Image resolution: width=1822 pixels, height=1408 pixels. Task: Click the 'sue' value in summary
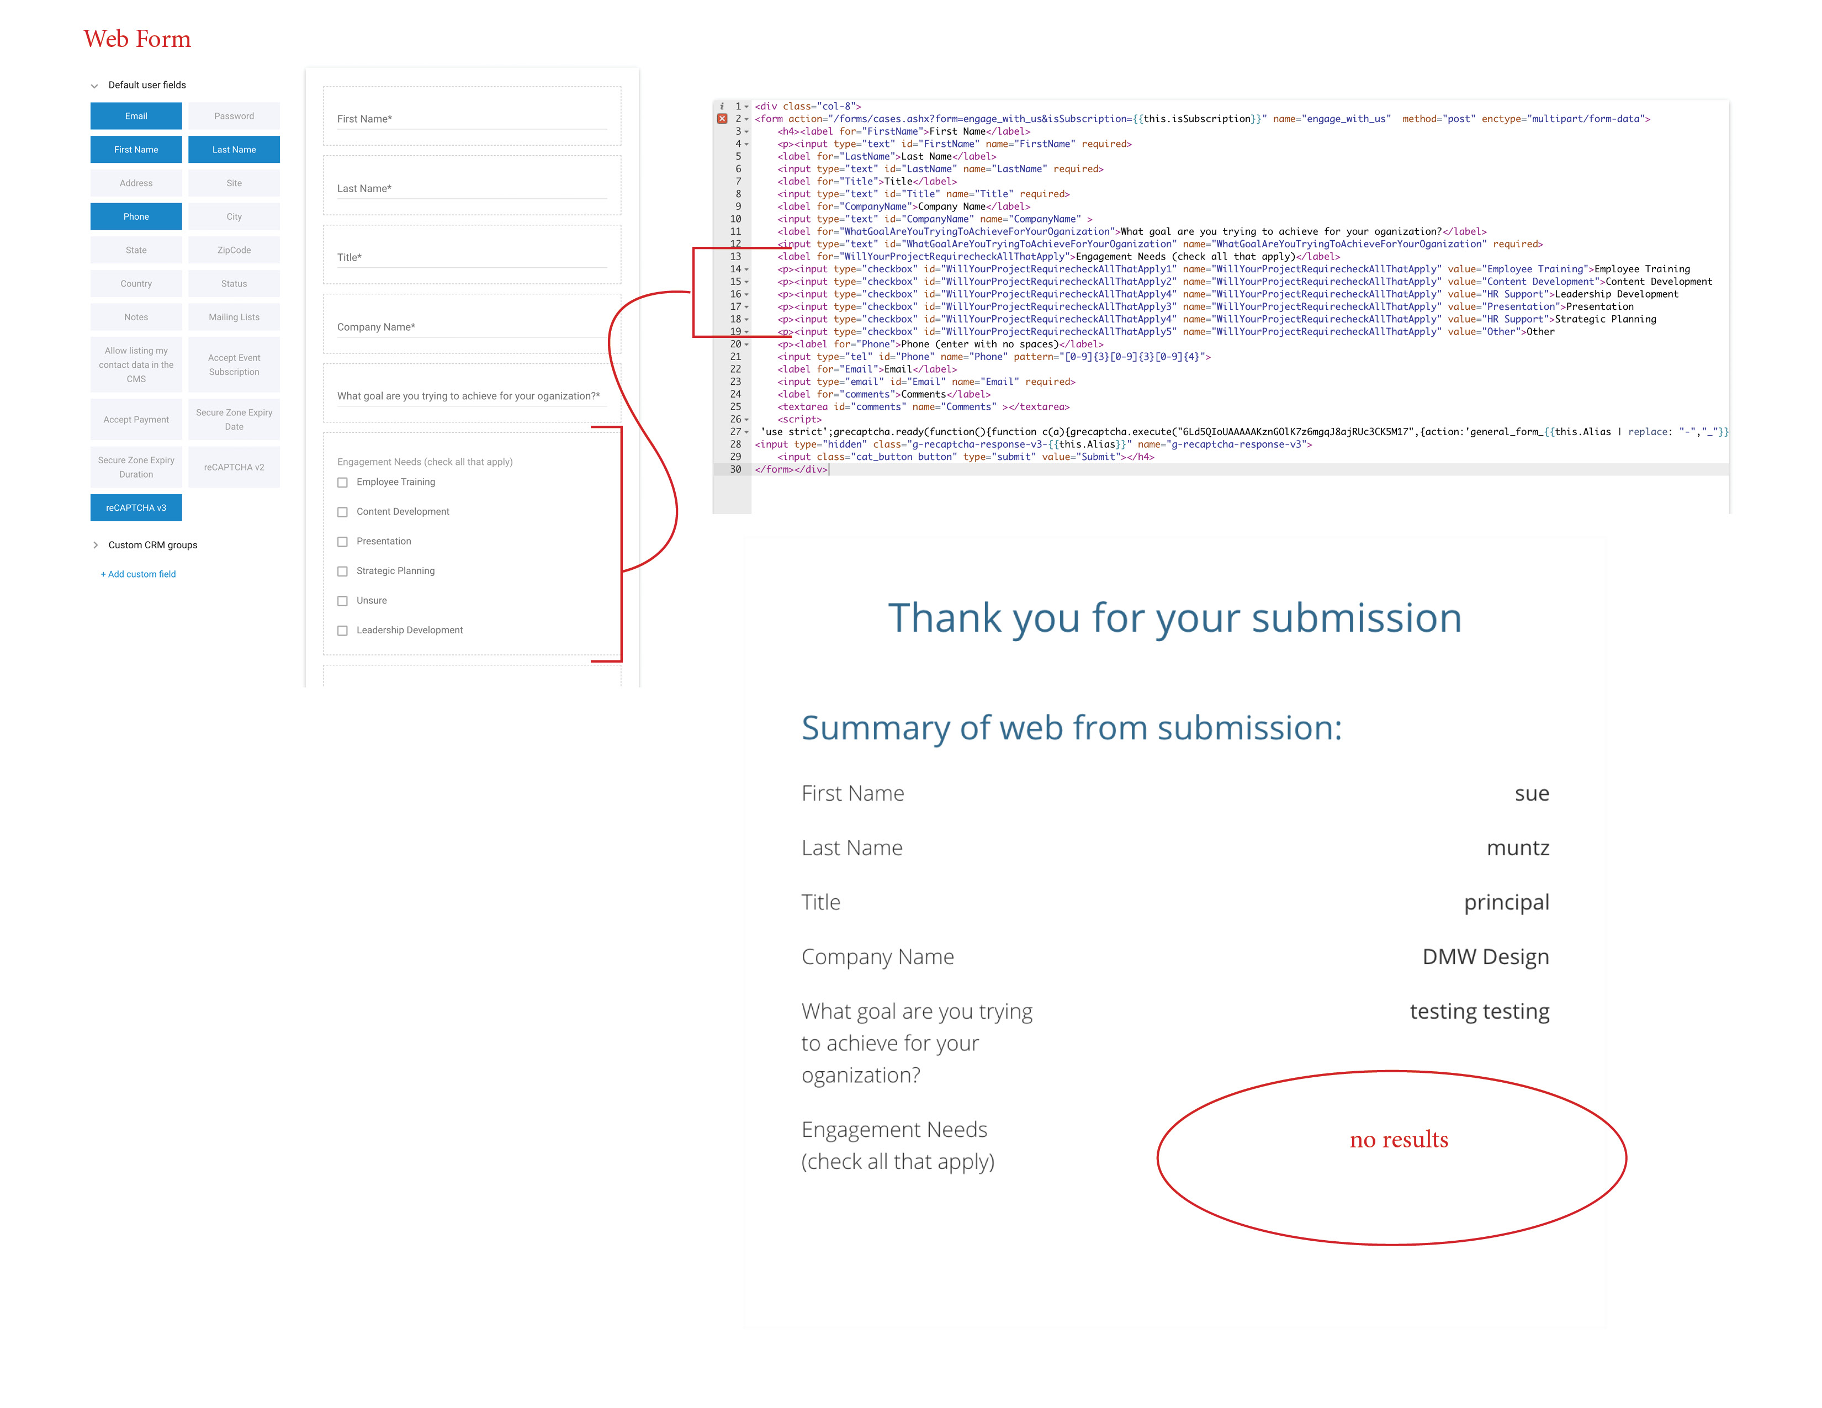click(x=1532, y=793)
